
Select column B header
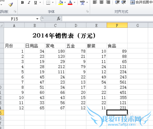[x=35, y=25]
